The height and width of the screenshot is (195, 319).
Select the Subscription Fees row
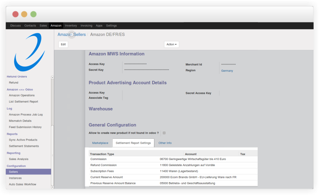click(x=173, y=171)
